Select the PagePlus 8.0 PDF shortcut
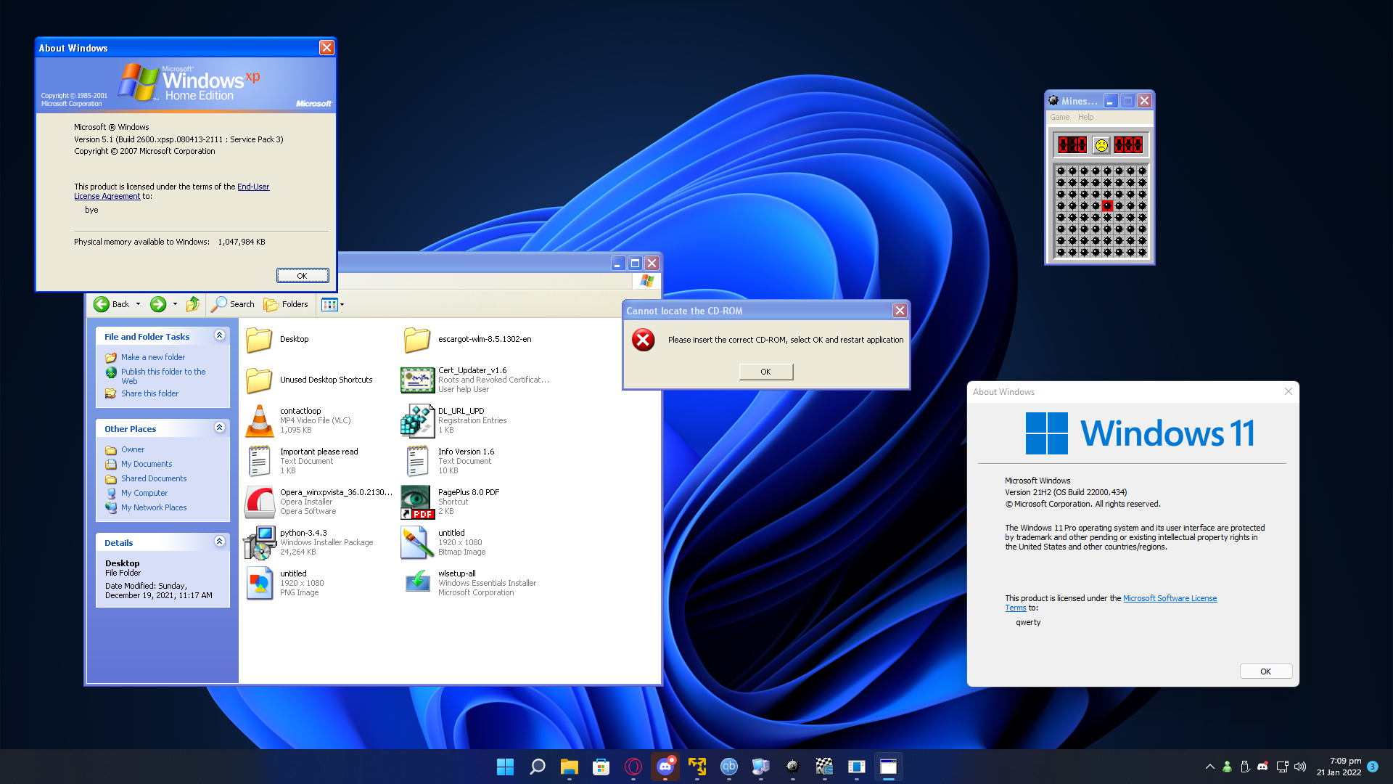The height and width of the screenshot is (784, 1393). click(417, 502)
